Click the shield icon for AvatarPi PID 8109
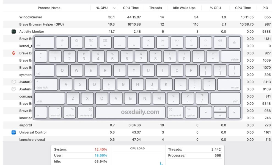Viewport: 275px width, 165px height. coord(14,89)
